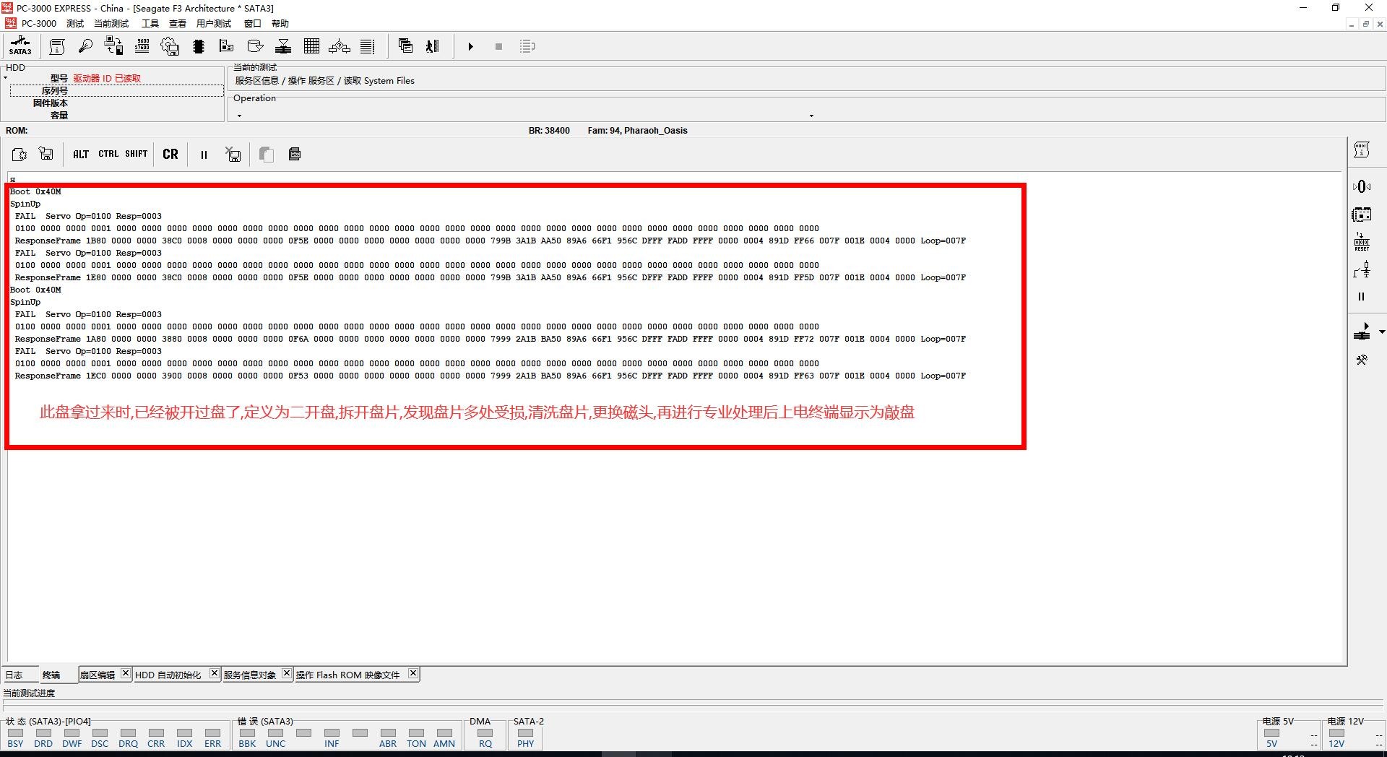1387x757 pixels.
Task: Start the test with the play button
Action: (x=470, y=46)
